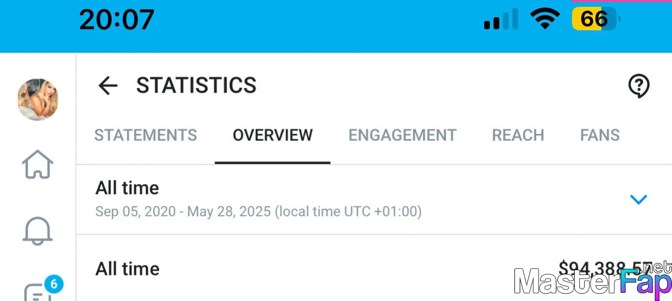Click the Sep 05, 2020 date range text
The height and width of the screenshot is (301, 672).
(258, 212)
